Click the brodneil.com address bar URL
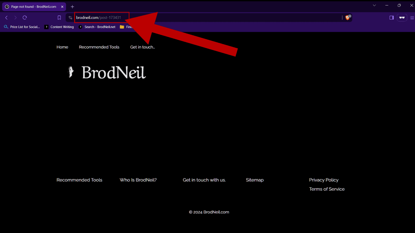This screenshot has height=233, width=415. point(99,18)
